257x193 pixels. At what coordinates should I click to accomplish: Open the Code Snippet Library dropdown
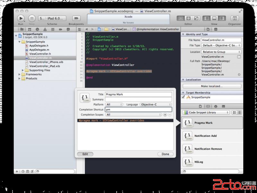click(206, 113)
